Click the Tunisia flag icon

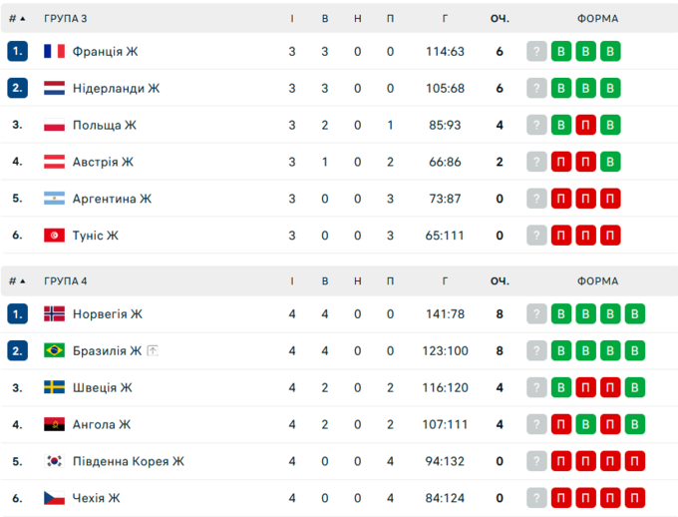(54, 236)
